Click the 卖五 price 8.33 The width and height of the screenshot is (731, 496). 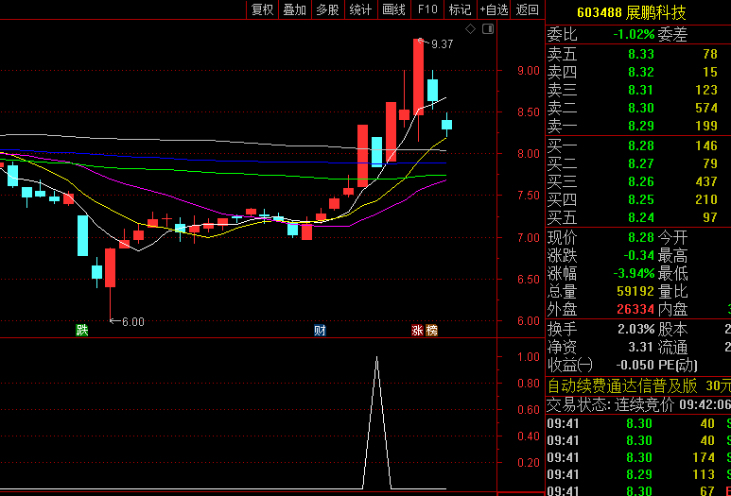[x=641, y=54]
